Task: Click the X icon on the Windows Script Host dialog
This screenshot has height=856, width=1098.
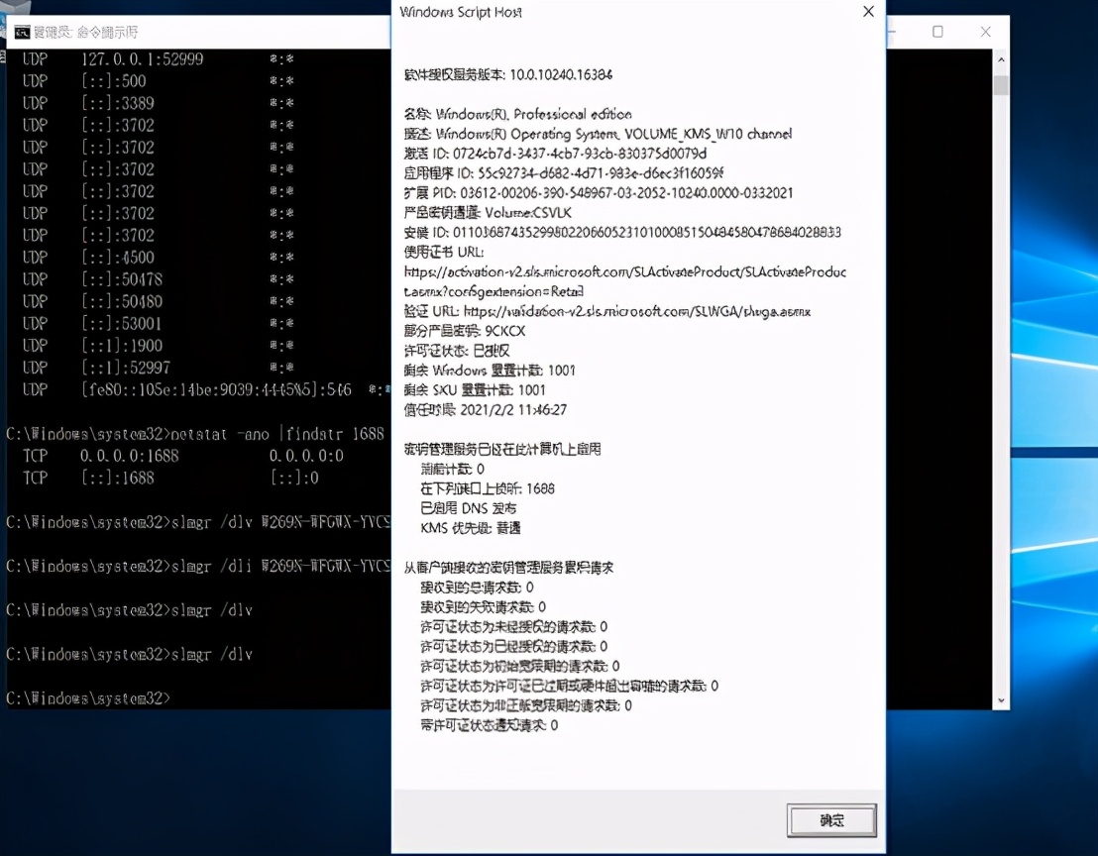Action: point(869,12)
